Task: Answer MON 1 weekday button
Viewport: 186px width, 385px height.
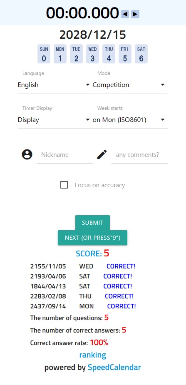Action: point(60,54)
